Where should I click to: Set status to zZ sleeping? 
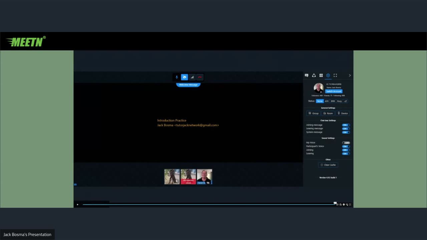tap(346, 101)
